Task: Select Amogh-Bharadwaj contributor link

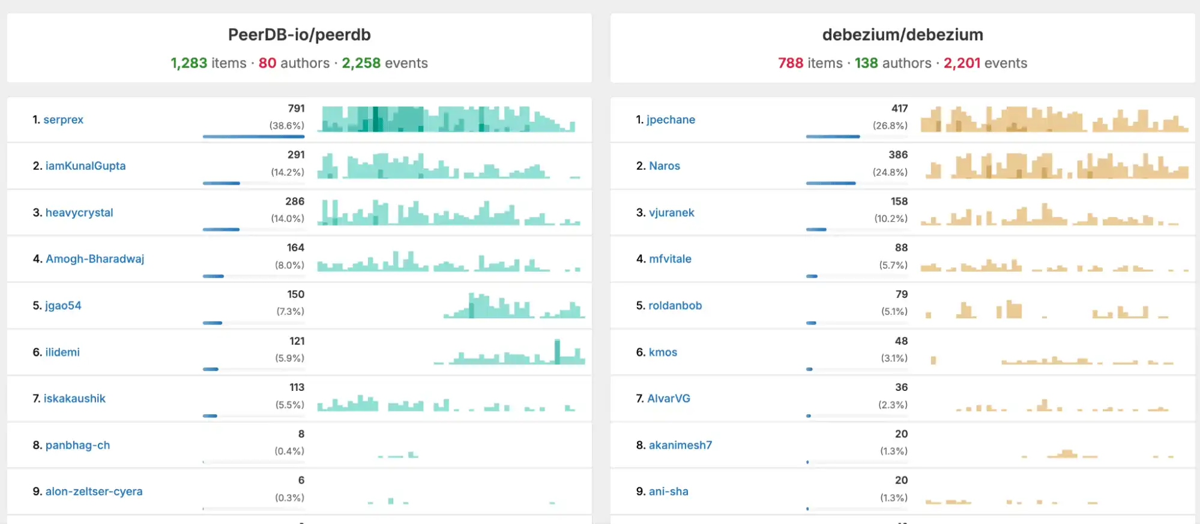Action: [95, 259]
